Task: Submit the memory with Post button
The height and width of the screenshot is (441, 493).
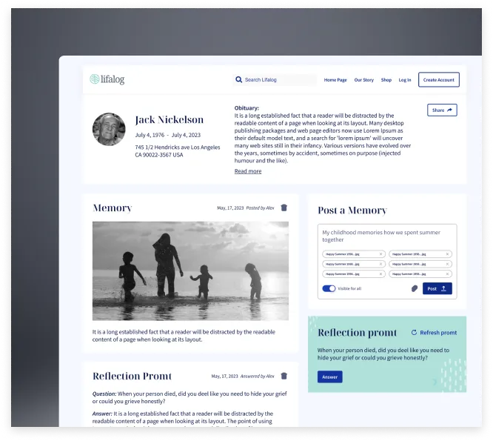Action: (437, 288)
